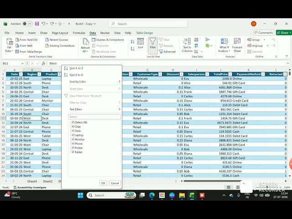The image size is (292, 219).
Task: Sort ascending A to Z ribbon icon
Action: (133, 42)
